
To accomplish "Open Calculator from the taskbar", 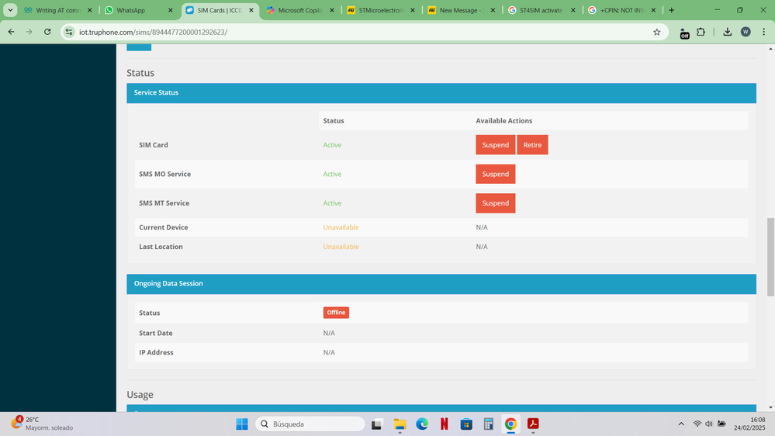I will tap(488, 424).
